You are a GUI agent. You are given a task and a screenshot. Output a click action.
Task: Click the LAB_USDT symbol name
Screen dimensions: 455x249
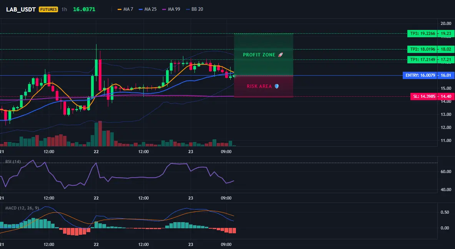point(21,9)
